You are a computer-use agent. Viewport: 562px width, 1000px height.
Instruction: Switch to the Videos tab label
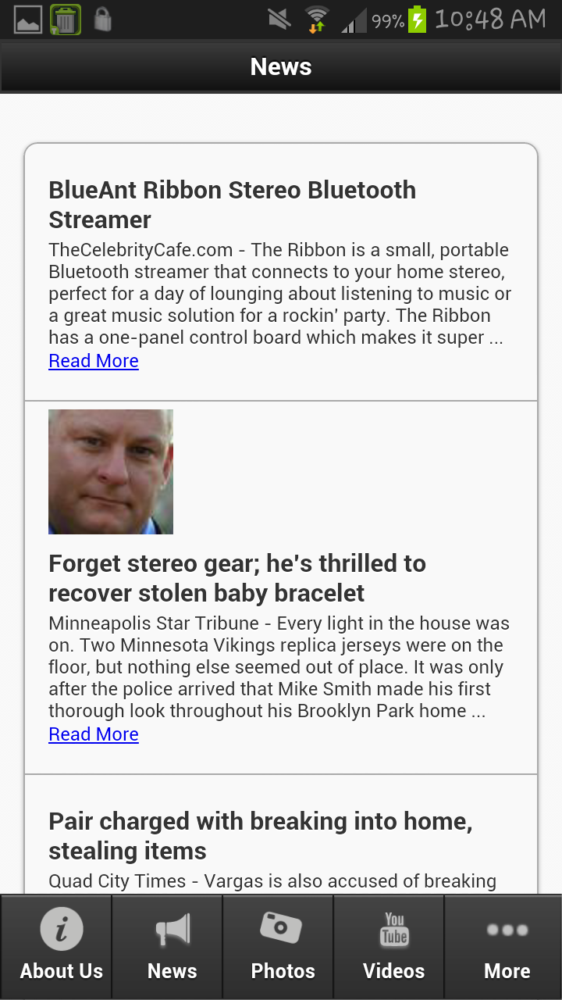tap(394, 971)
